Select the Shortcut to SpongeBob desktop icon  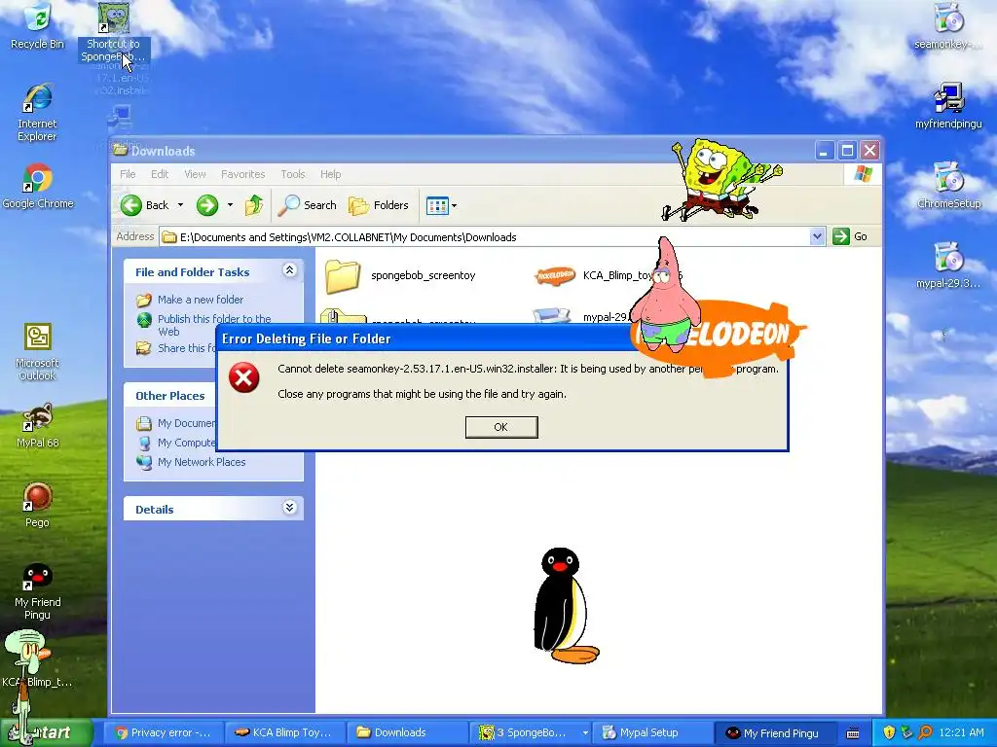click(114, 33)
